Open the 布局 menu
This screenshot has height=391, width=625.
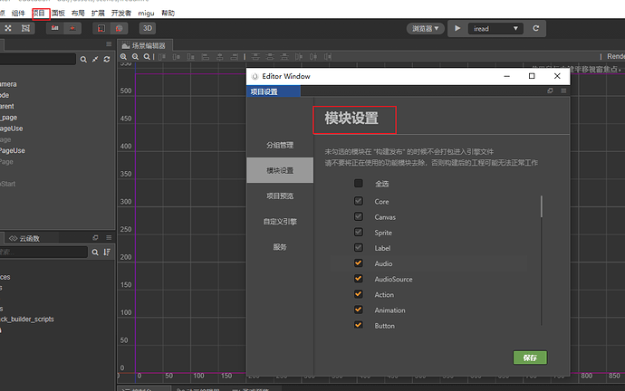[78, 14]
